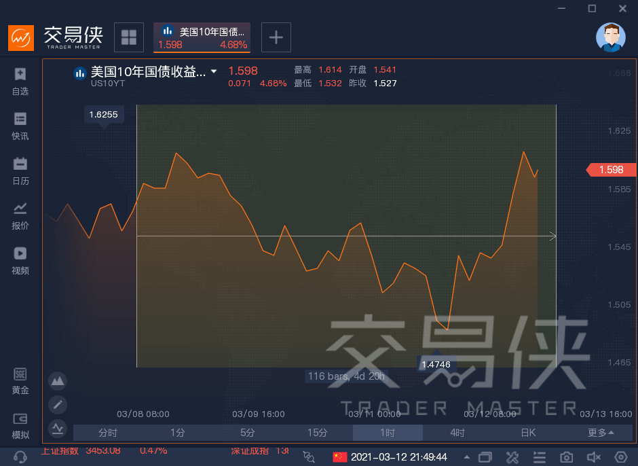Click the US10YT symbol code text
The width and height of the screenshot is (638, 466).
108,84
